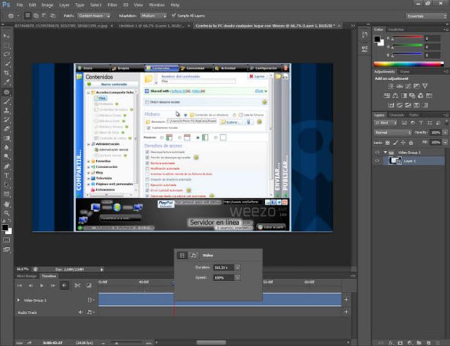Open the Filter menu
The height and width of the screenshot is (346, 450).
[x=112, y=5]
